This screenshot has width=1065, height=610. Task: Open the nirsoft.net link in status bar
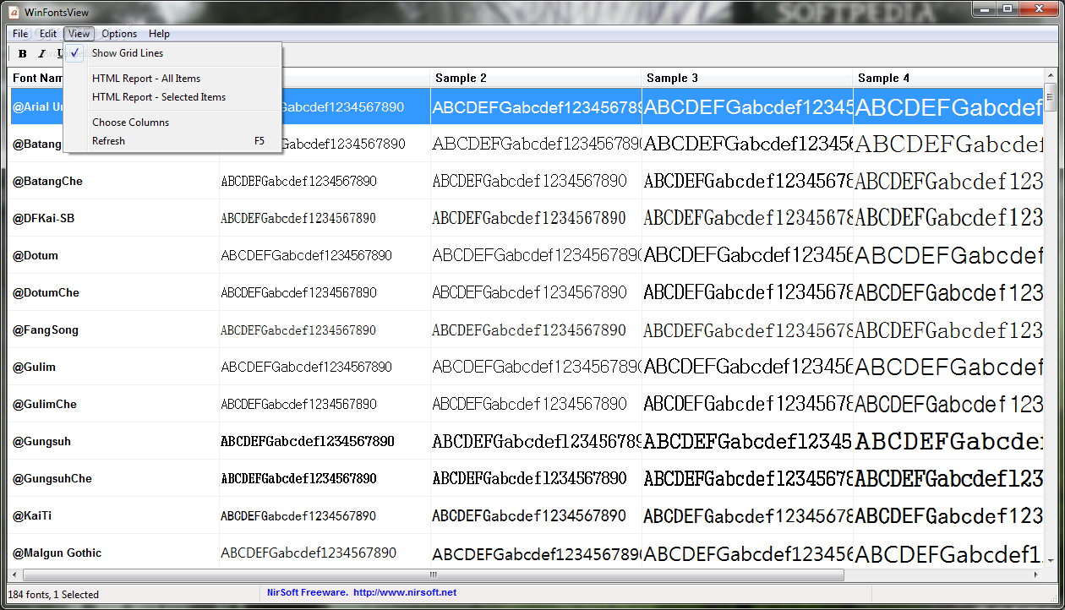pos(405,593)
